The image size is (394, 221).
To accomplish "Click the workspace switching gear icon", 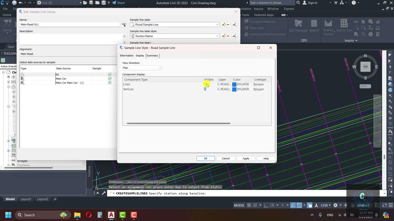I will click(336, 205).
